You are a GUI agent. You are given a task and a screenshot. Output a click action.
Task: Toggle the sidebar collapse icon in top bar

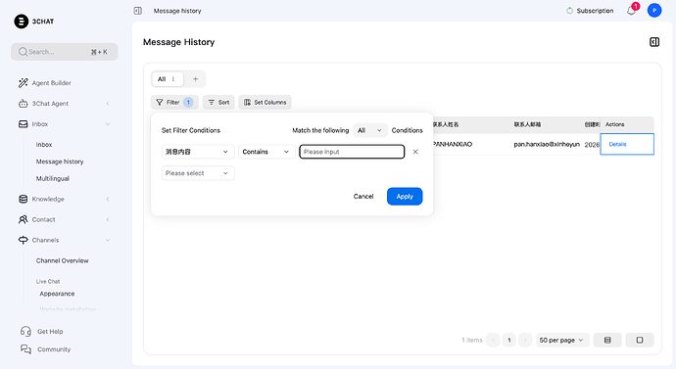138,11
